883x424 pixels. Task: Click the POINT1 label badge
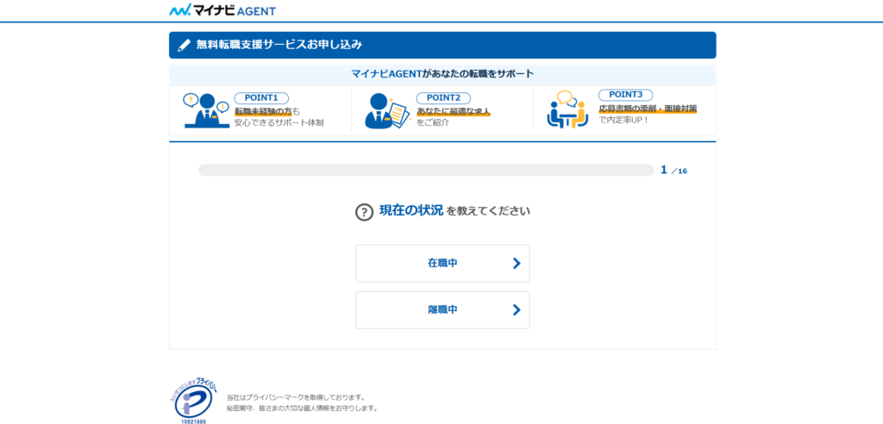[261, 98]
